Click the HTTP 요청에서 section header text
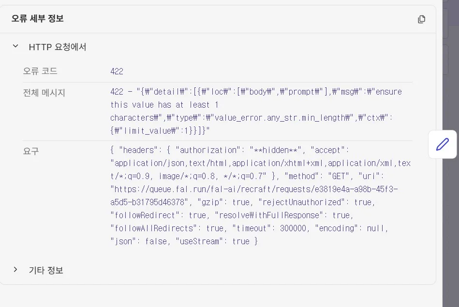The height and width of the screenshot is (307, 459). click(58, 47)
